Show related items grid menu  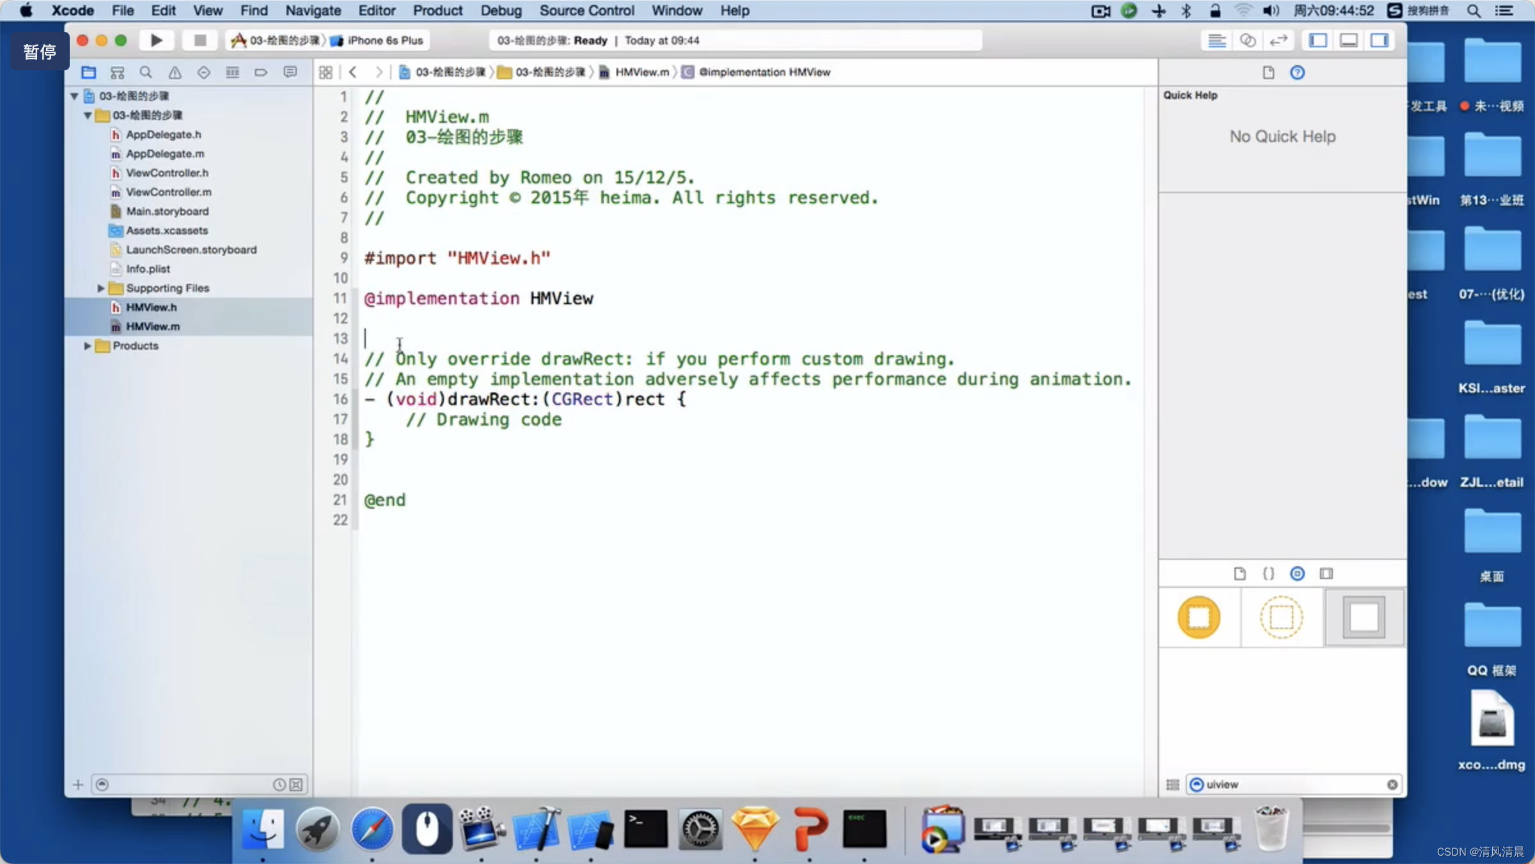[326, 72]
